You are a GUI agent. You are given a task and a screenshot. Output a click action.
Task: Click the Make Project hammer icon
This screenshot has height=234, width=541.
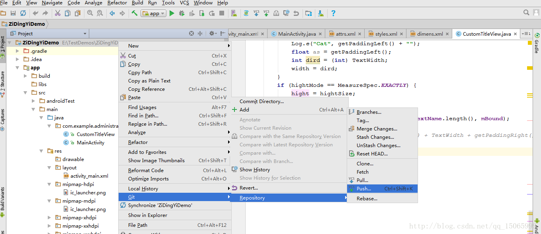coord(135,13)
